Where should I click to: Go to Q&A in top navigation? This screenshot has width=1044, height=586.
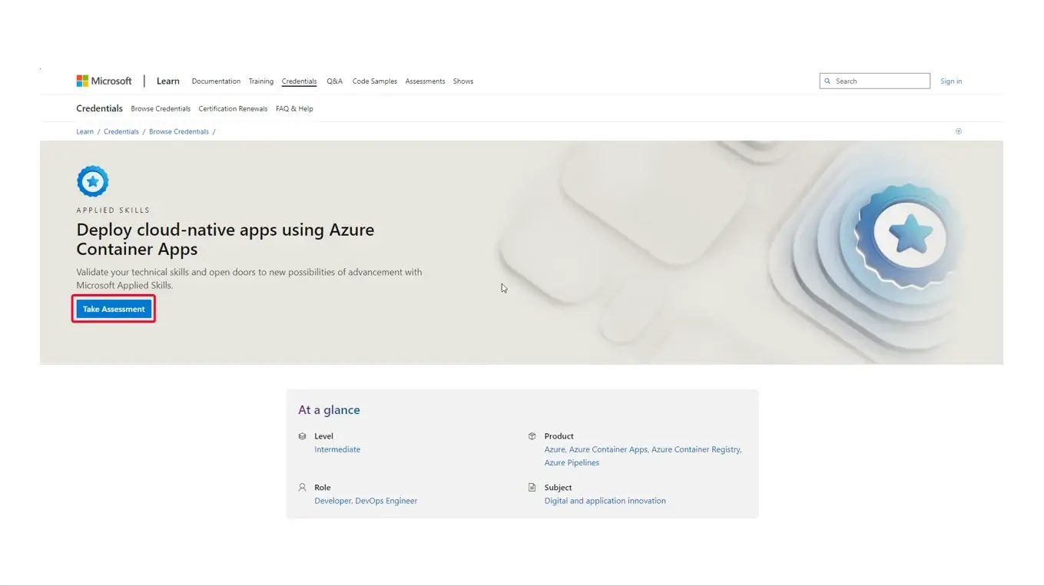click(x=334, y=81)
